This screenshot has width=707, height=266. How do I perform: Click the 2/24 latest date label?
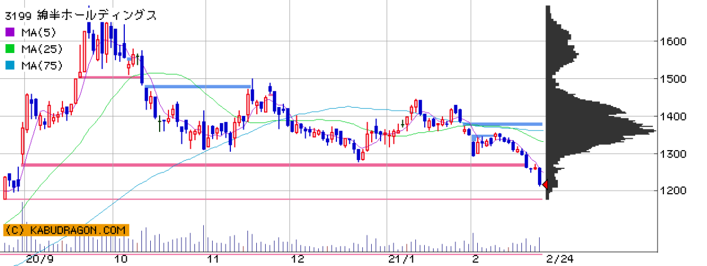pyautogui.click(x=560, y=259)
